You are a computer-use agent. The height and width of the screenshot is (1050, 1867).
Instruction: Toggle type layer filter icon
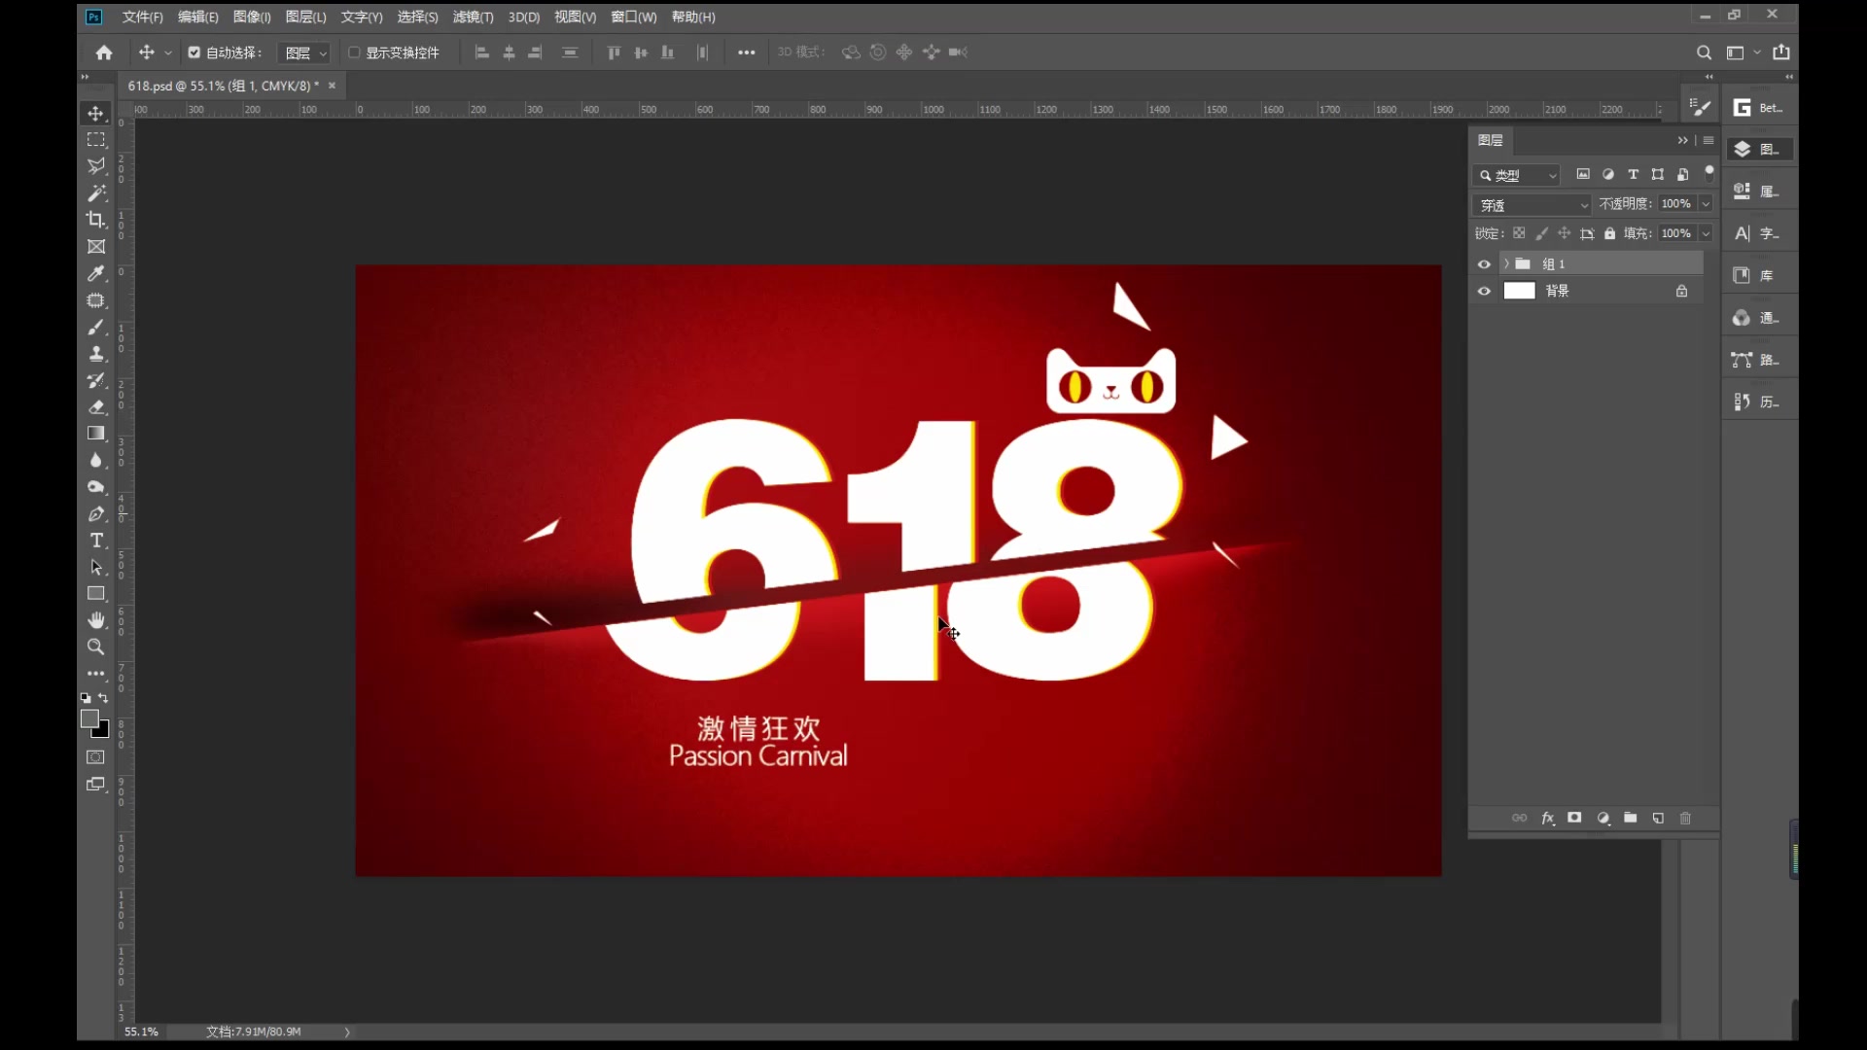[1633, 175]
